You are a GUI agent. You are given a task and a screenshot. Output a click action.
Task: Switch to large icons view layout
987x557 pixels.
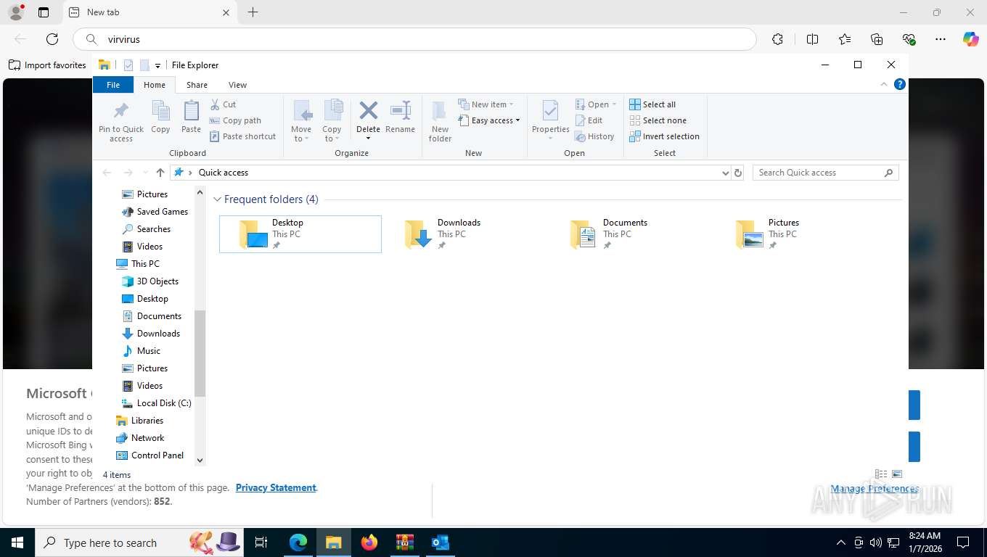897,474
